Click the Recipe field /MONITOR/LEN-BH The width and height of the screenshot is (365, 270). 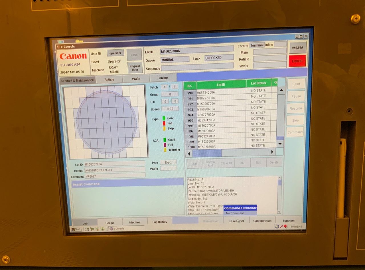(x=115, y=170)
